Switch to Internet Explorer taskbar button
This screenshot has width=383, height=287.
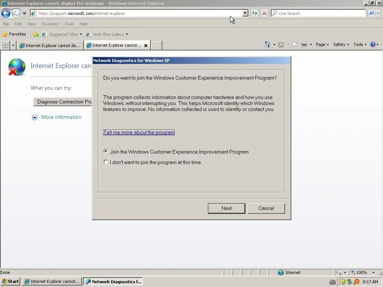52,281
